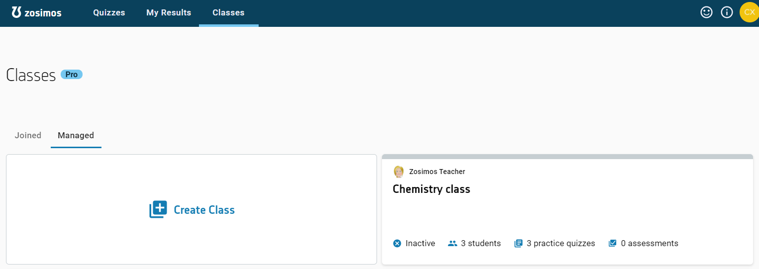
Task: Click the Pro badge
Action: 72,74
